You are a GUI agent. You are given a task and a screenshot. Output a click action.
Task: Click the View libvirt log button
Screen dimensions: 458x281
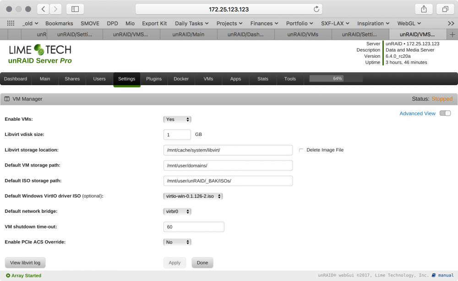click(25, 263)
